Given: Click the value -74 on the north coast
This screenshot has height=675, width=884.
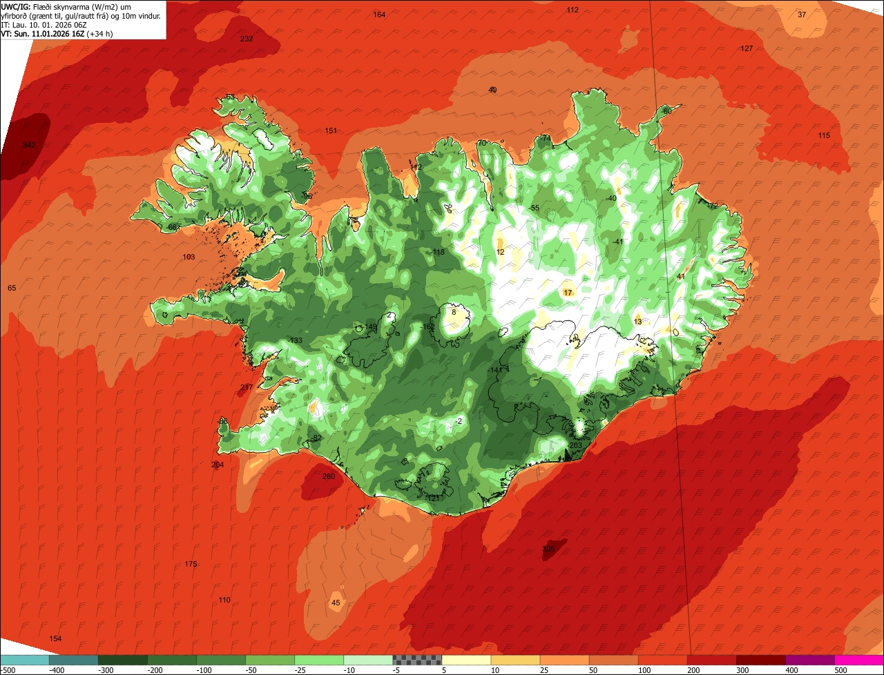Looking at the screenshot, I should pos(546,138).
